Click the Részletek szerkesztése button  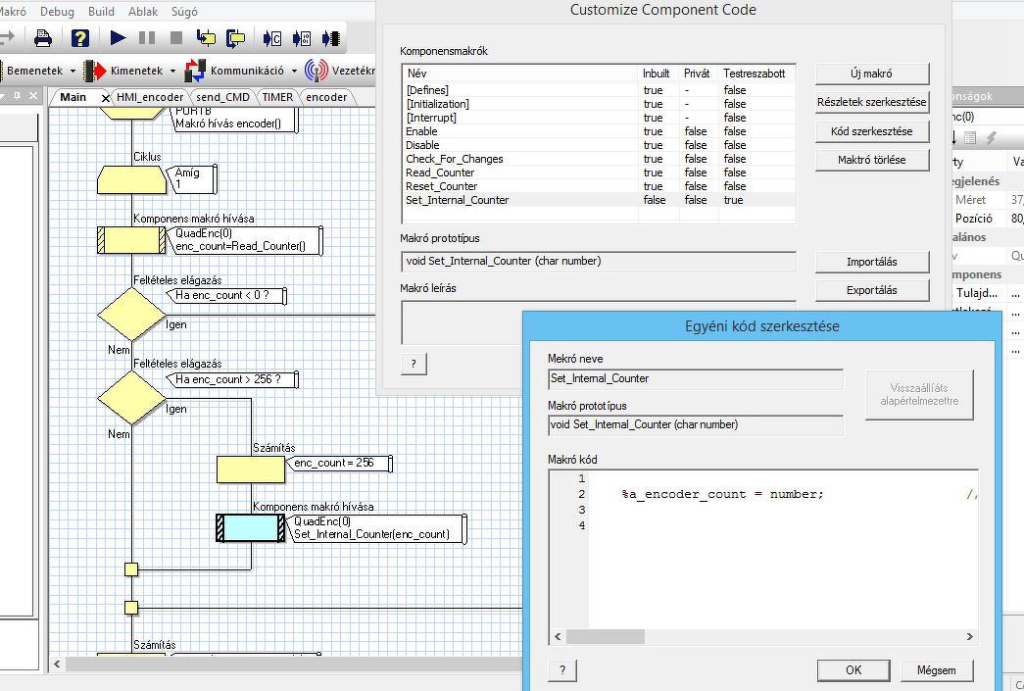871,103
